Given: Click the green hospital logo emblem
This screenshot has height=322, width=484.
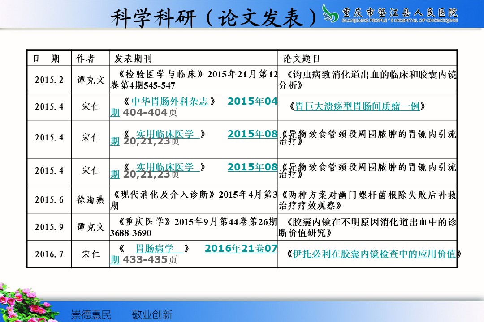Looking at the screenshot, I should [330, 13].
